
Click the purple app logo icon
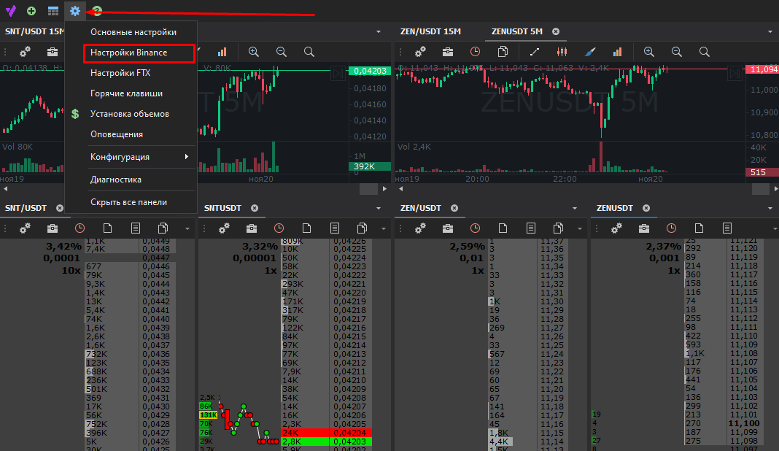tap(10, 10)
